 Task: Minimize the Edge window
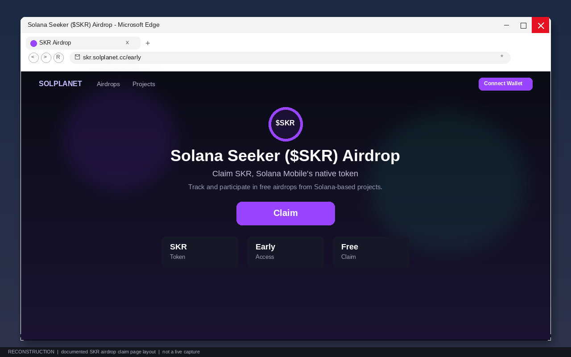(506, 25)
